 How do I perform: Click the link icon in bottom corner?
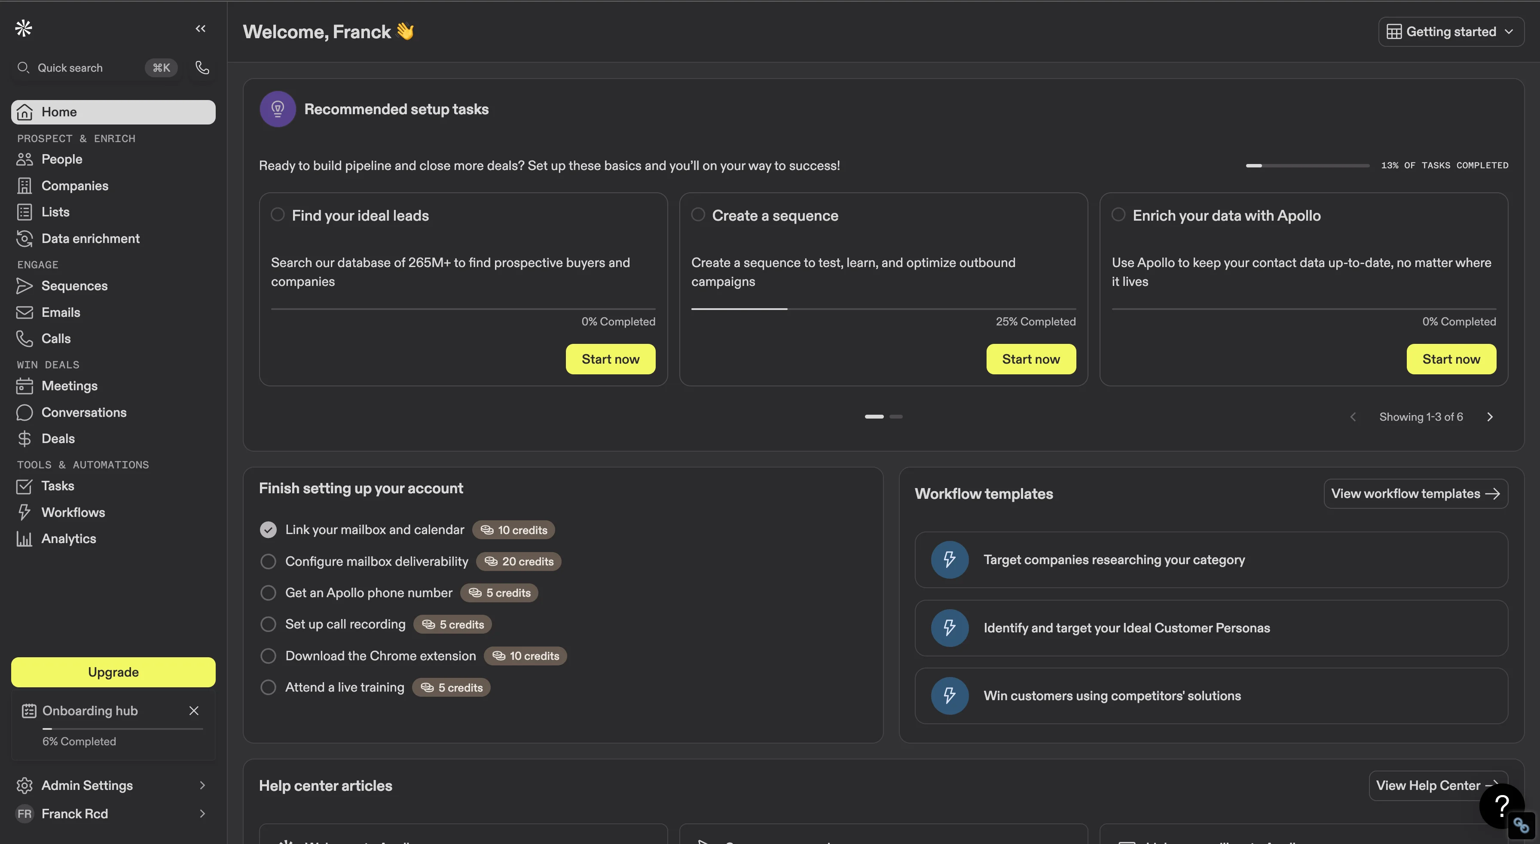1522,826
